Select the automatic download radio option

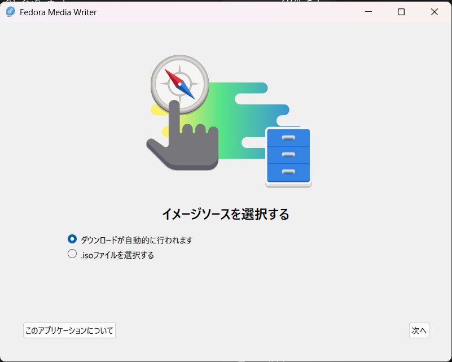pos(72,239)
